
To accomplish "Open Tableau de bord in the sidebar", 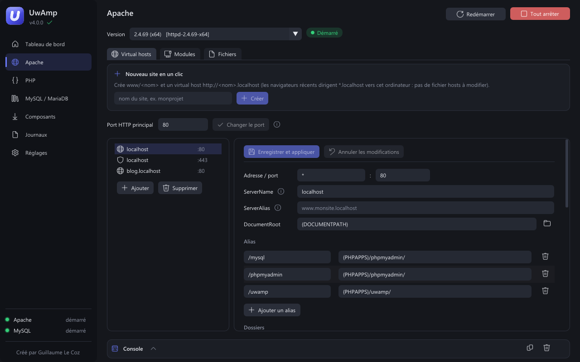I will tap(48, 44).
